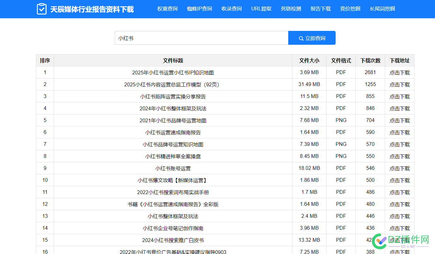Click 点击下载 for 小红书精进种草全案操盘
435x254 pixels.
400,156
